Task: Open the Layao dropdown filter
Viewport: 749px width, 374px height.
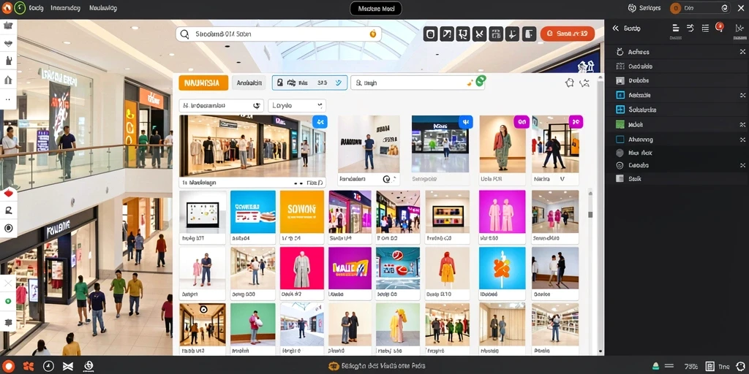Action: point(297,106)
